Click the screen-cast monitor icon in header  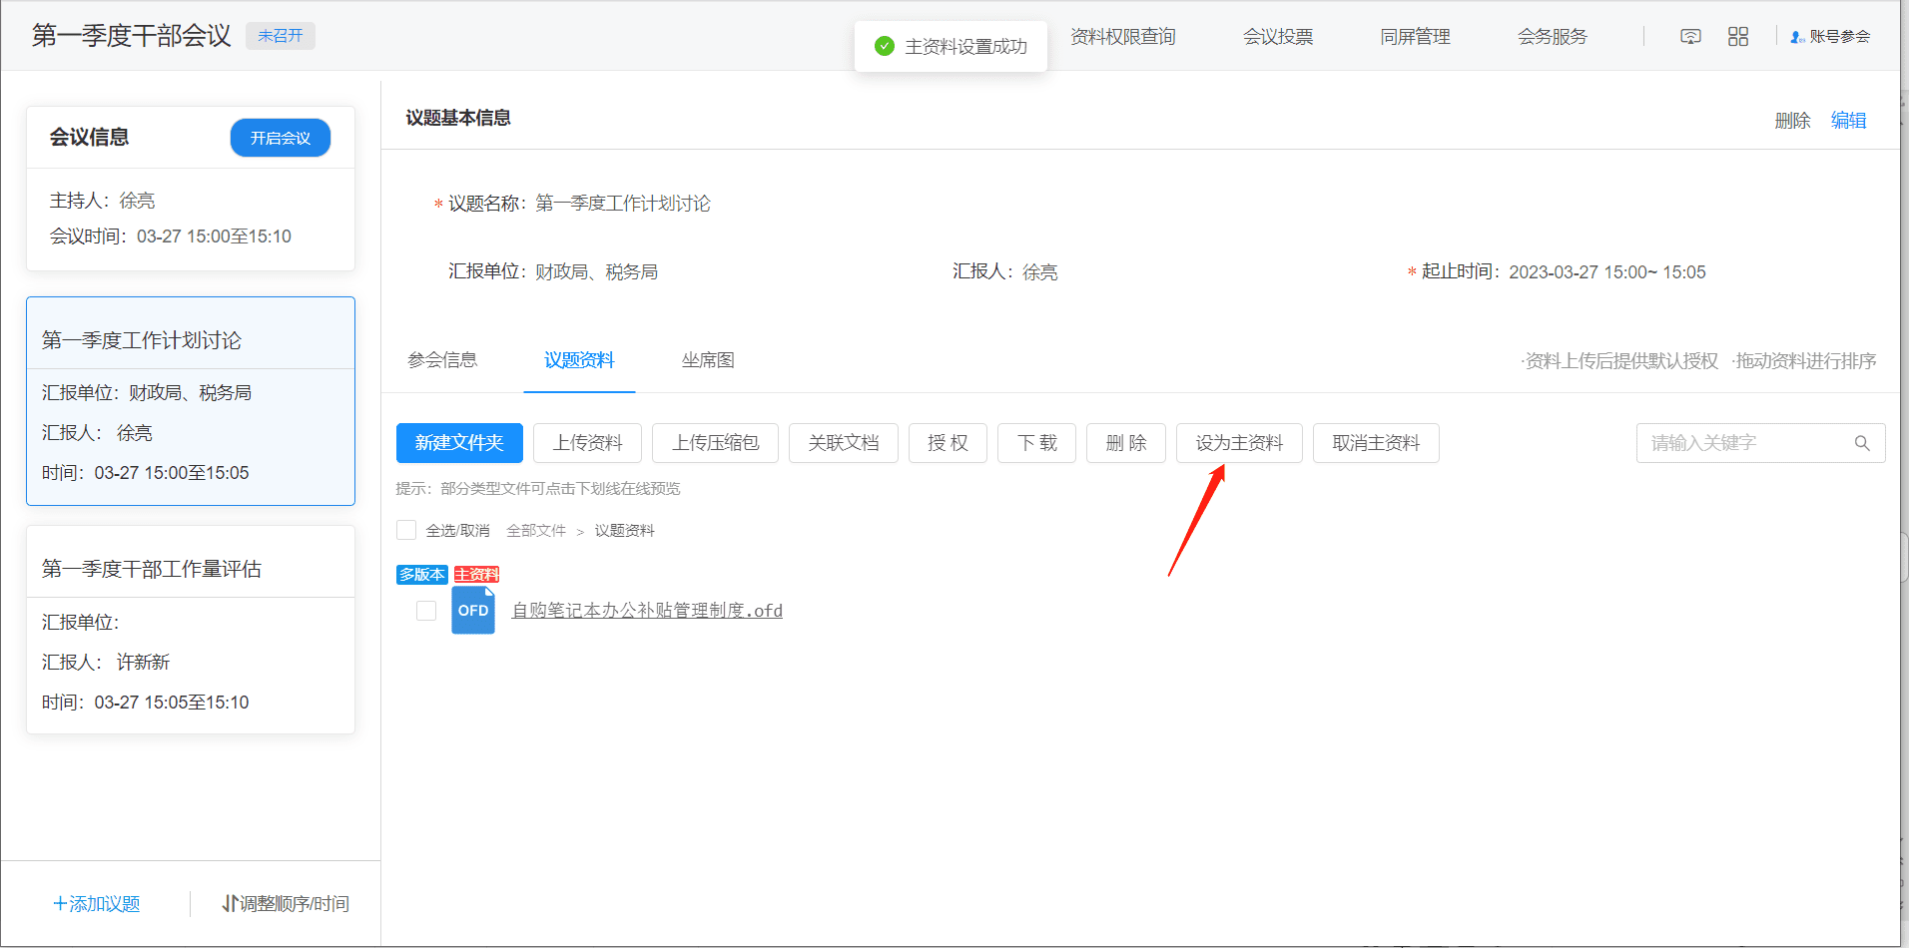(1690, 37)
